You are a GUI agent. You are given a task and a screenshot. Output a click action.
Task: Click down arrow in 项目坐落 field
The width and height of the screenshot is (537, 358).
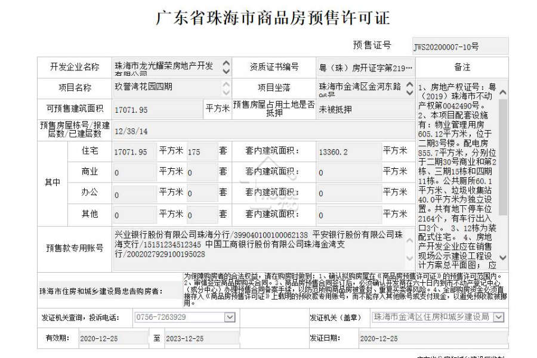click(x=409, y=92)
